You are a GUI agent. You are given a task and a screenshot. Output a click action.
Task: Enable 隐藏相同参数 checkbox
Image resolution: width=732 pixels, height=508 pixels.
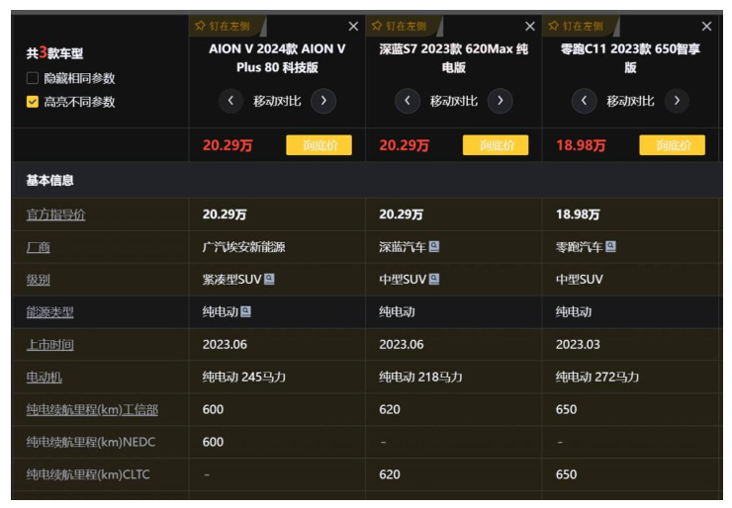pos(33,78)
